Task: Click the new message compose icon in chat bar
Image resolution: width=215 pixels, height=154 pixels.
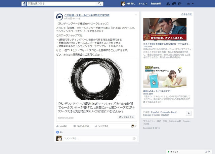Action: 206,152
